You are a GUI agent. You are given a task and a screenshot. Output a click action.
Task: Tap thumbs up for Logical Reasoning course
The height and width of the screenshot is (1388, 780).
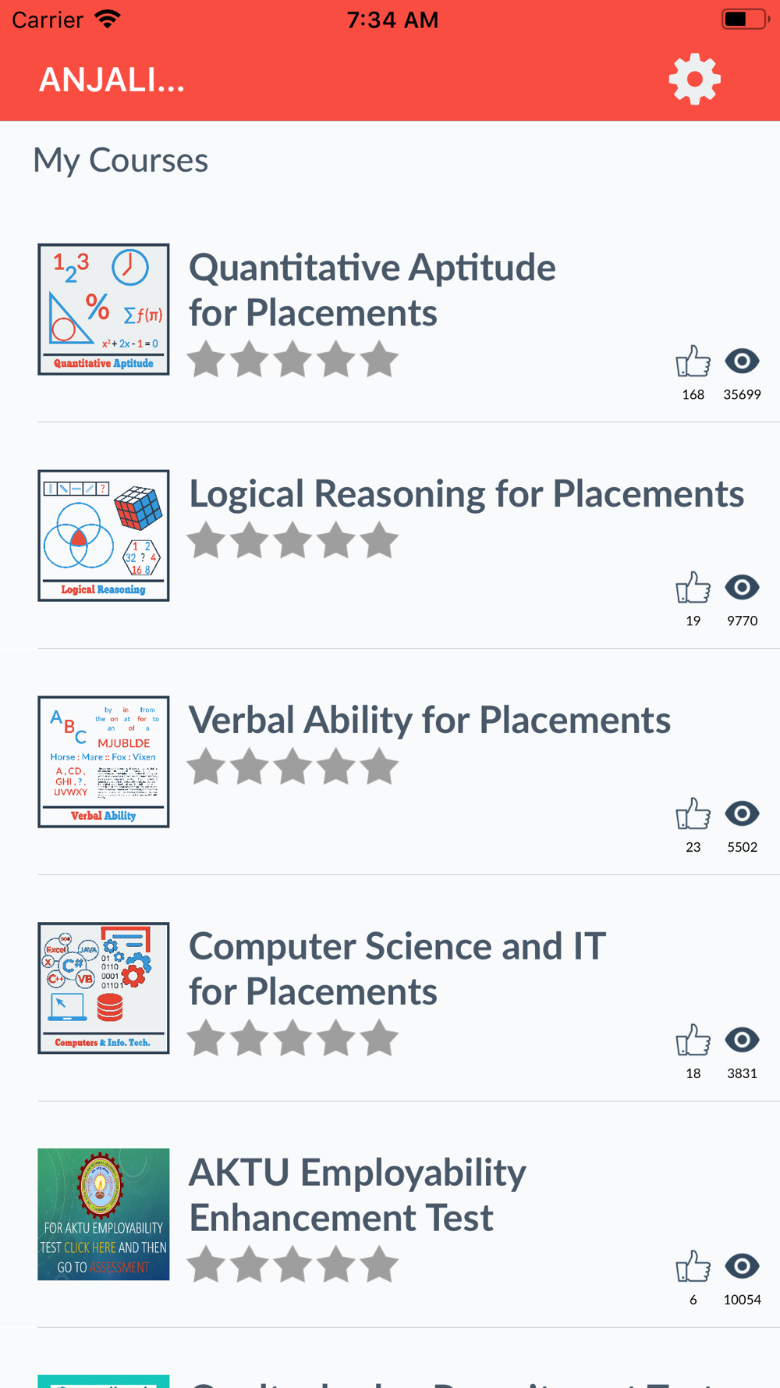click(693, 588)
